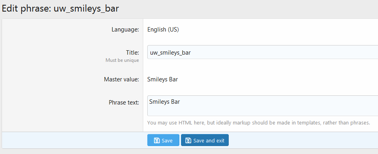The image size is (378, 154).
Task: Click the HTML usage hint below phrase text
Action: 258,123
